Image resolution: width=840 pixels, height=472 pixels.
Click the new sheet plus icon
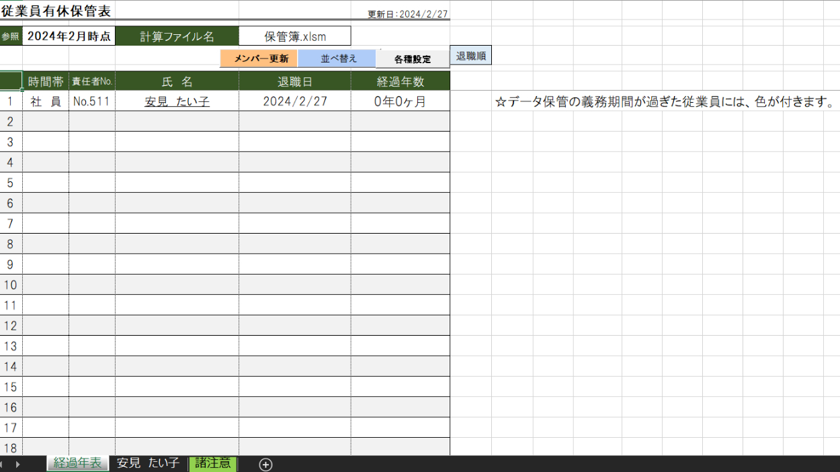pyautogui.click(x=265, y=465)
